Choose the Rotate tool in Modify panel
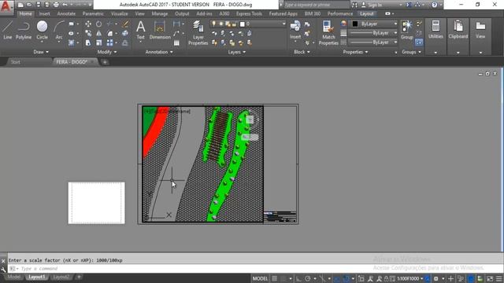 click(98, 24)
